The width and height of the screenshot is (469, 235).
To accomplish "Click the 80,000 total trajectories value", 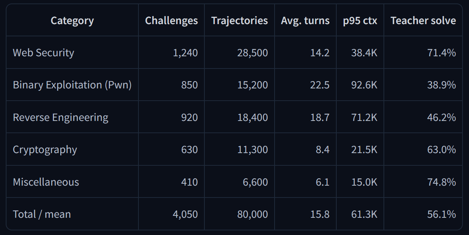I will tap(253, 214).
